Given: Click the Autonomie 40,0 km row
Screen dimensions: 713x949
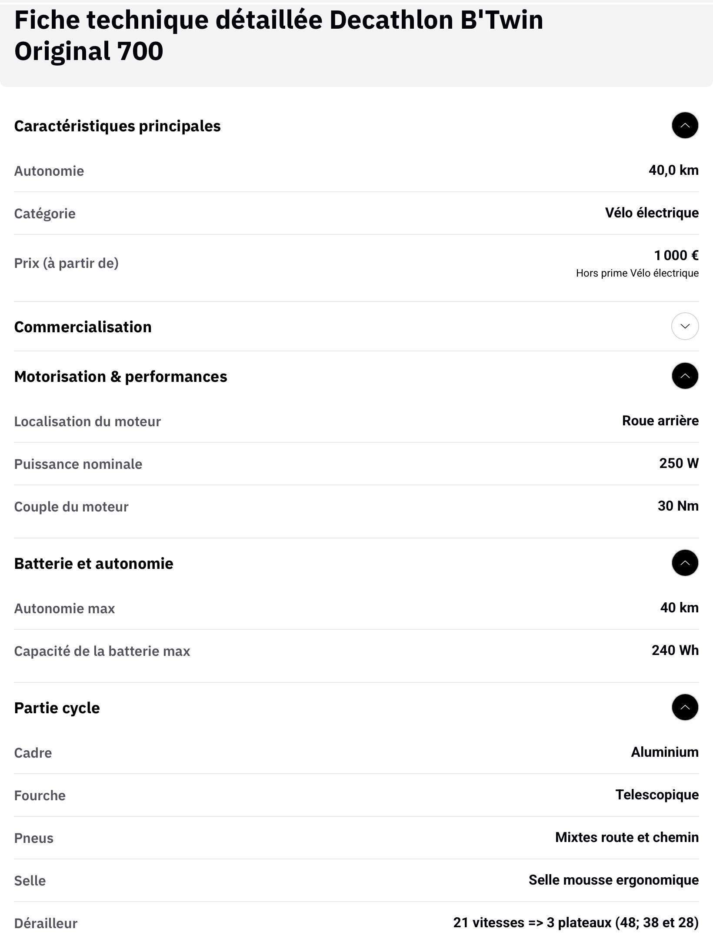Looking at the screenshot, I should 356,170.
